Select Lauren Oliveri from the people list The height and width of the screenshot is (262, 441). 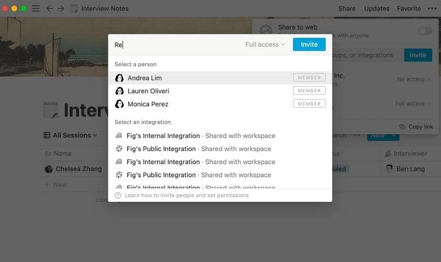[x=220, y=91]
